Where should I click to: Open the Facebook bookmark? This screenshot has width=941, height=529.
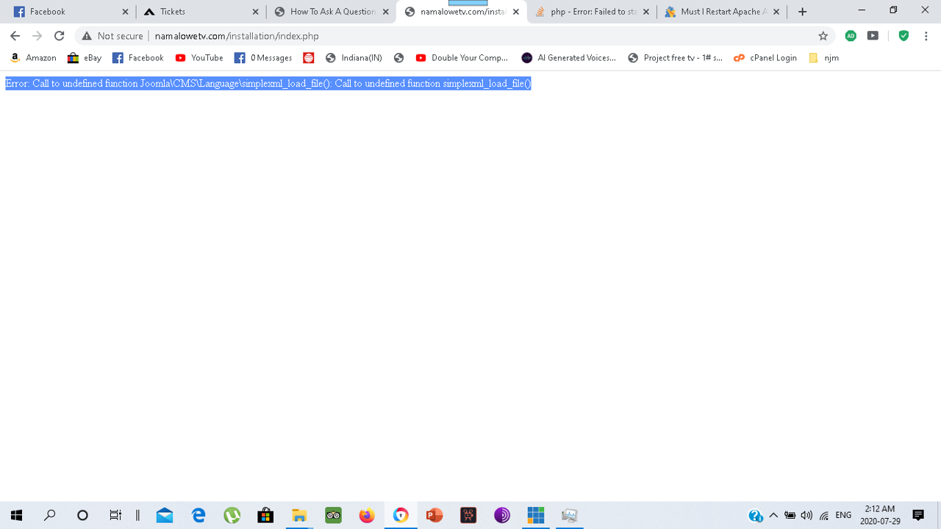[x=138, y=58]
